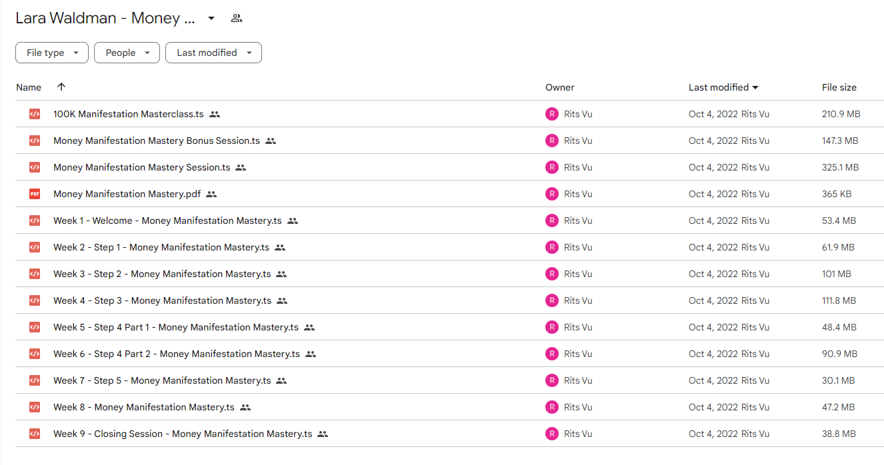Select Week 1 - Welcome file name
Screen dimensions: 884x465
167,221
